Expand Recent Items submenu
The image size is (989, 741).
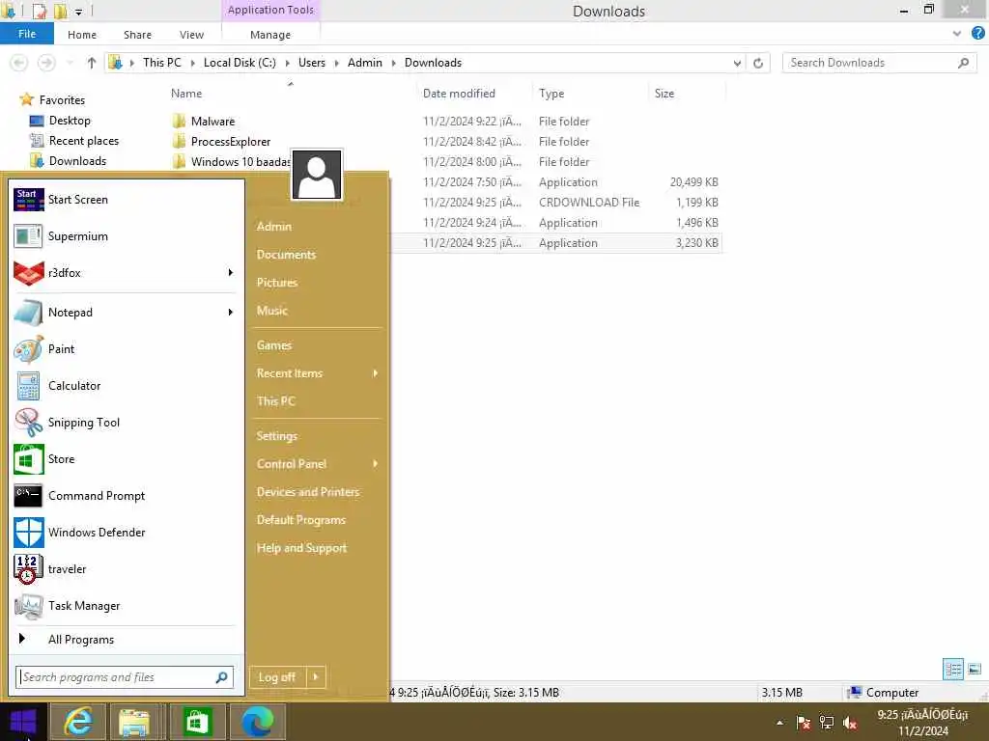376,373
